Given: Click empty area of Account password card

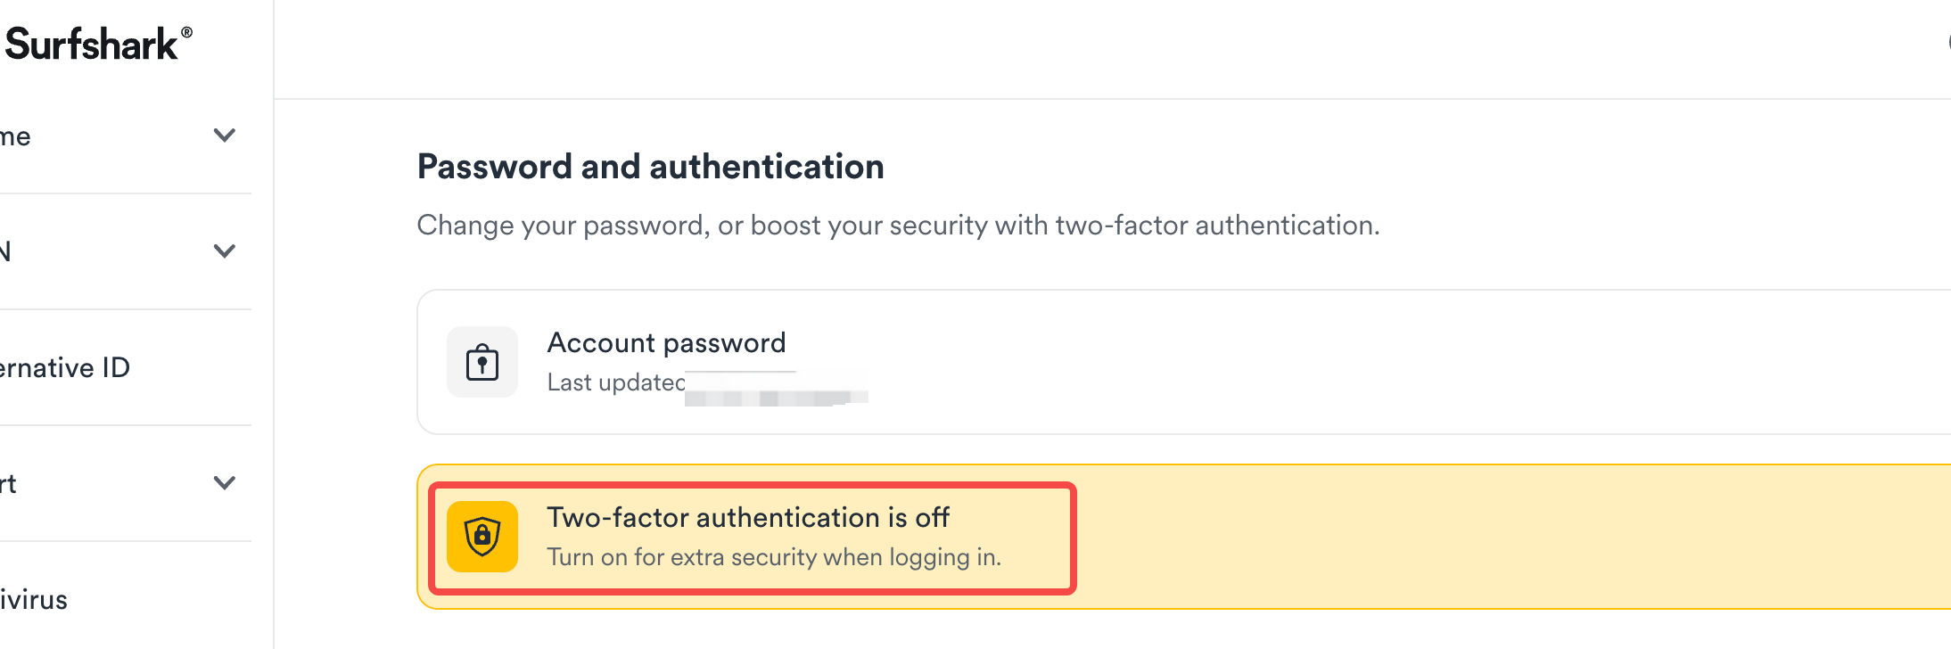Looking at the screenshot, I should [x=1338, y=362].
